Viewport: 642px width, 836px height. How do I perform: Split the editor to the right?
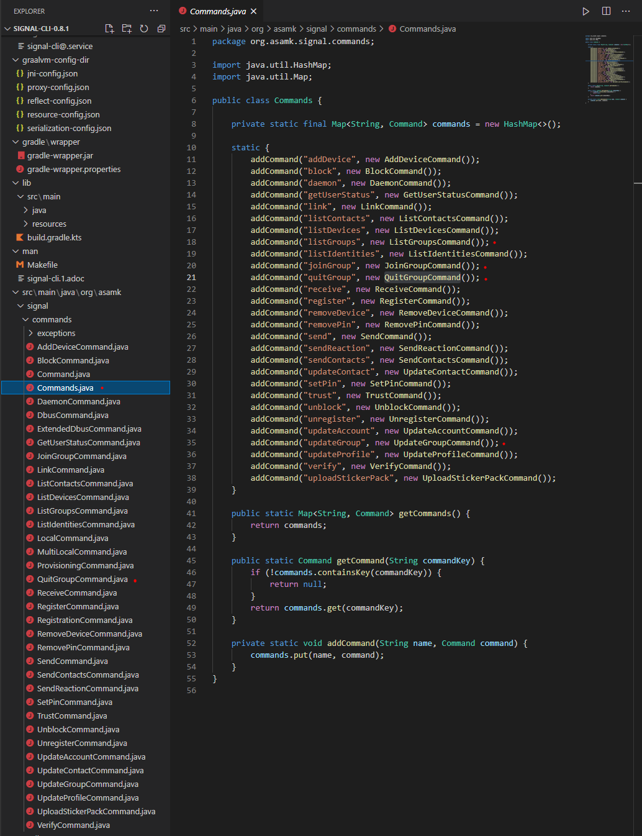(605, 11)
